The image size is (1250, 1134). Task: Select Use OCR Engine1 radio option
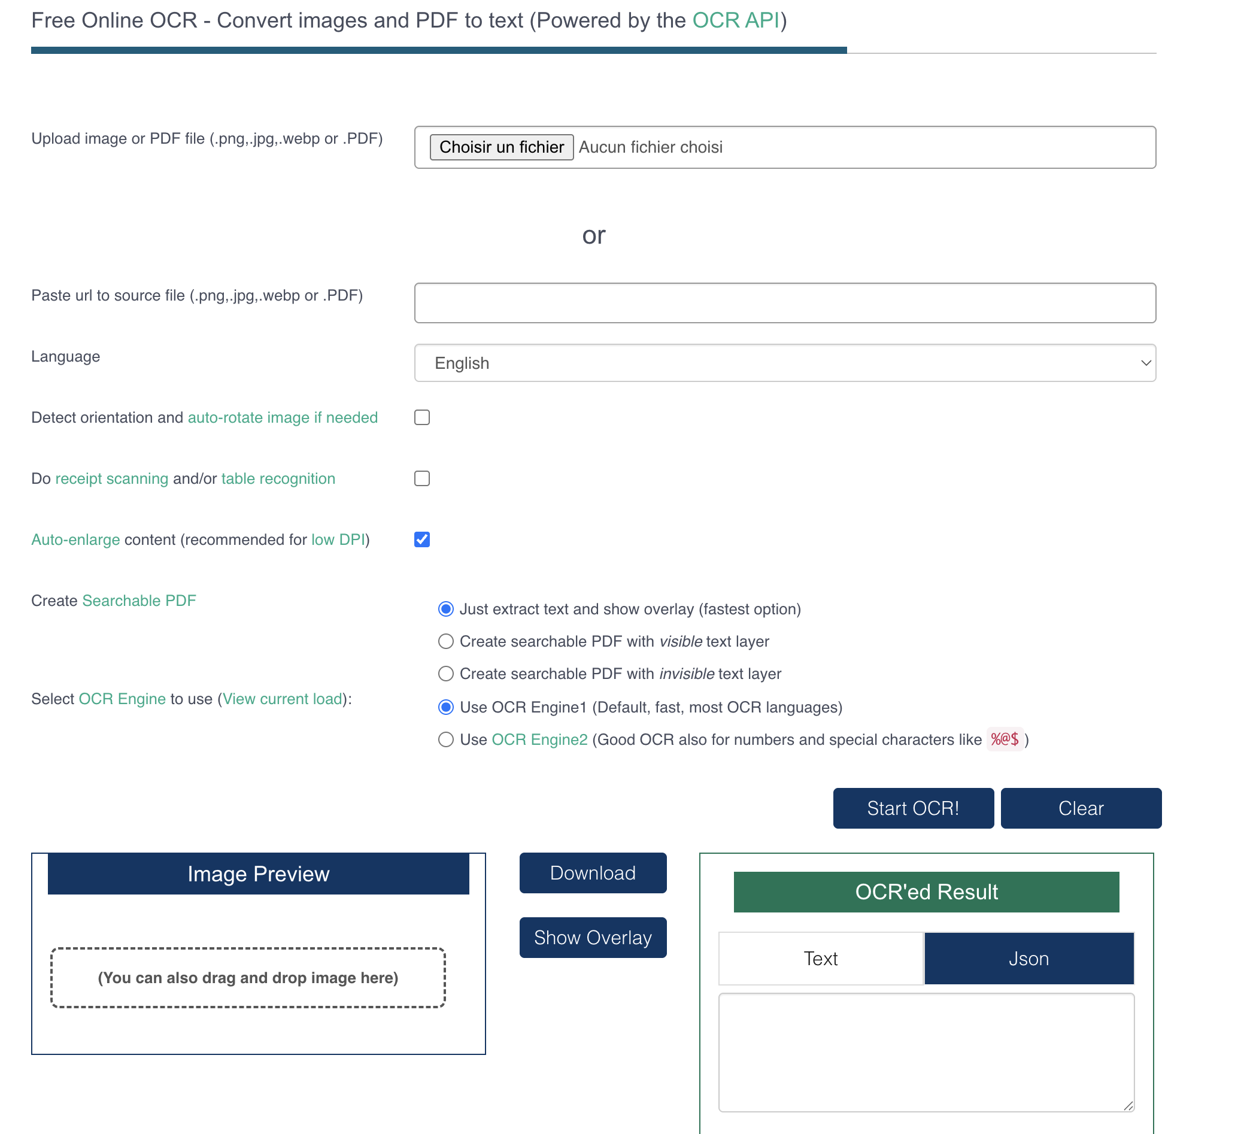point(446,707)
